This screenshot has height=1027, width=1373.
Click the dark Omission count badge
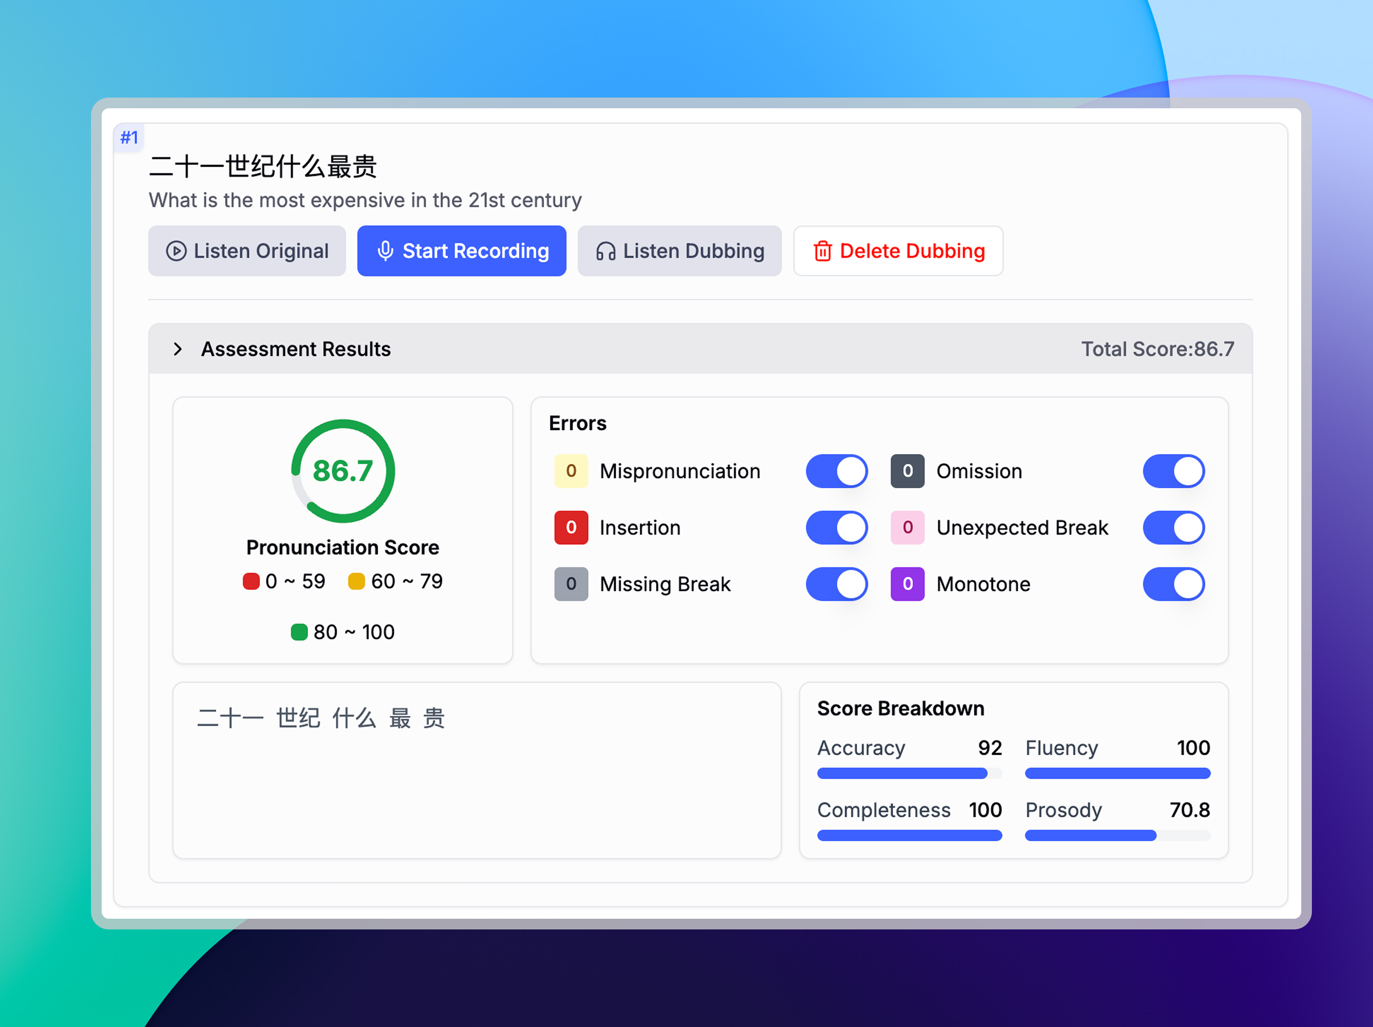907,471
